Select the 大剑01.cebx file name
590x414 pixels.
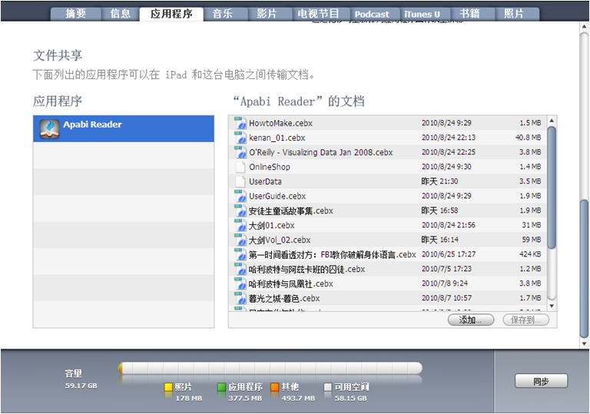click(x=272, y=226)
